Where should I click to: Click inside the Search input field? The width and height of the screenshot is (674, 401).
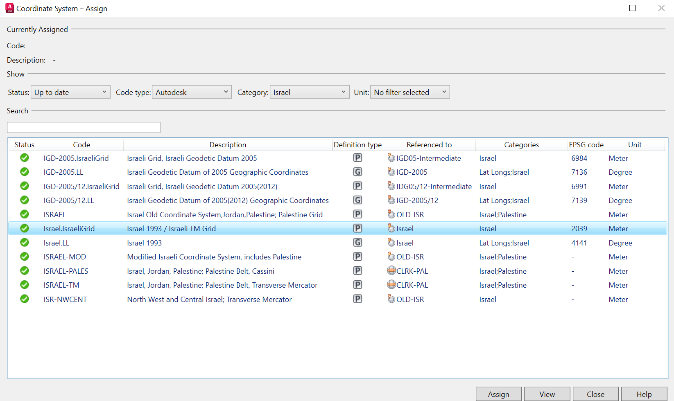click(83, 127)
